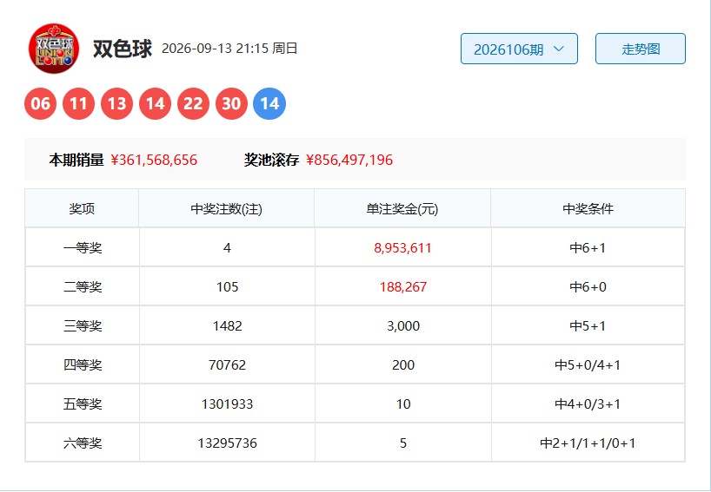This screenshot has height=492, width=711.
Task: Click the 单注奖金(元) column header
Action: point(402,208)
